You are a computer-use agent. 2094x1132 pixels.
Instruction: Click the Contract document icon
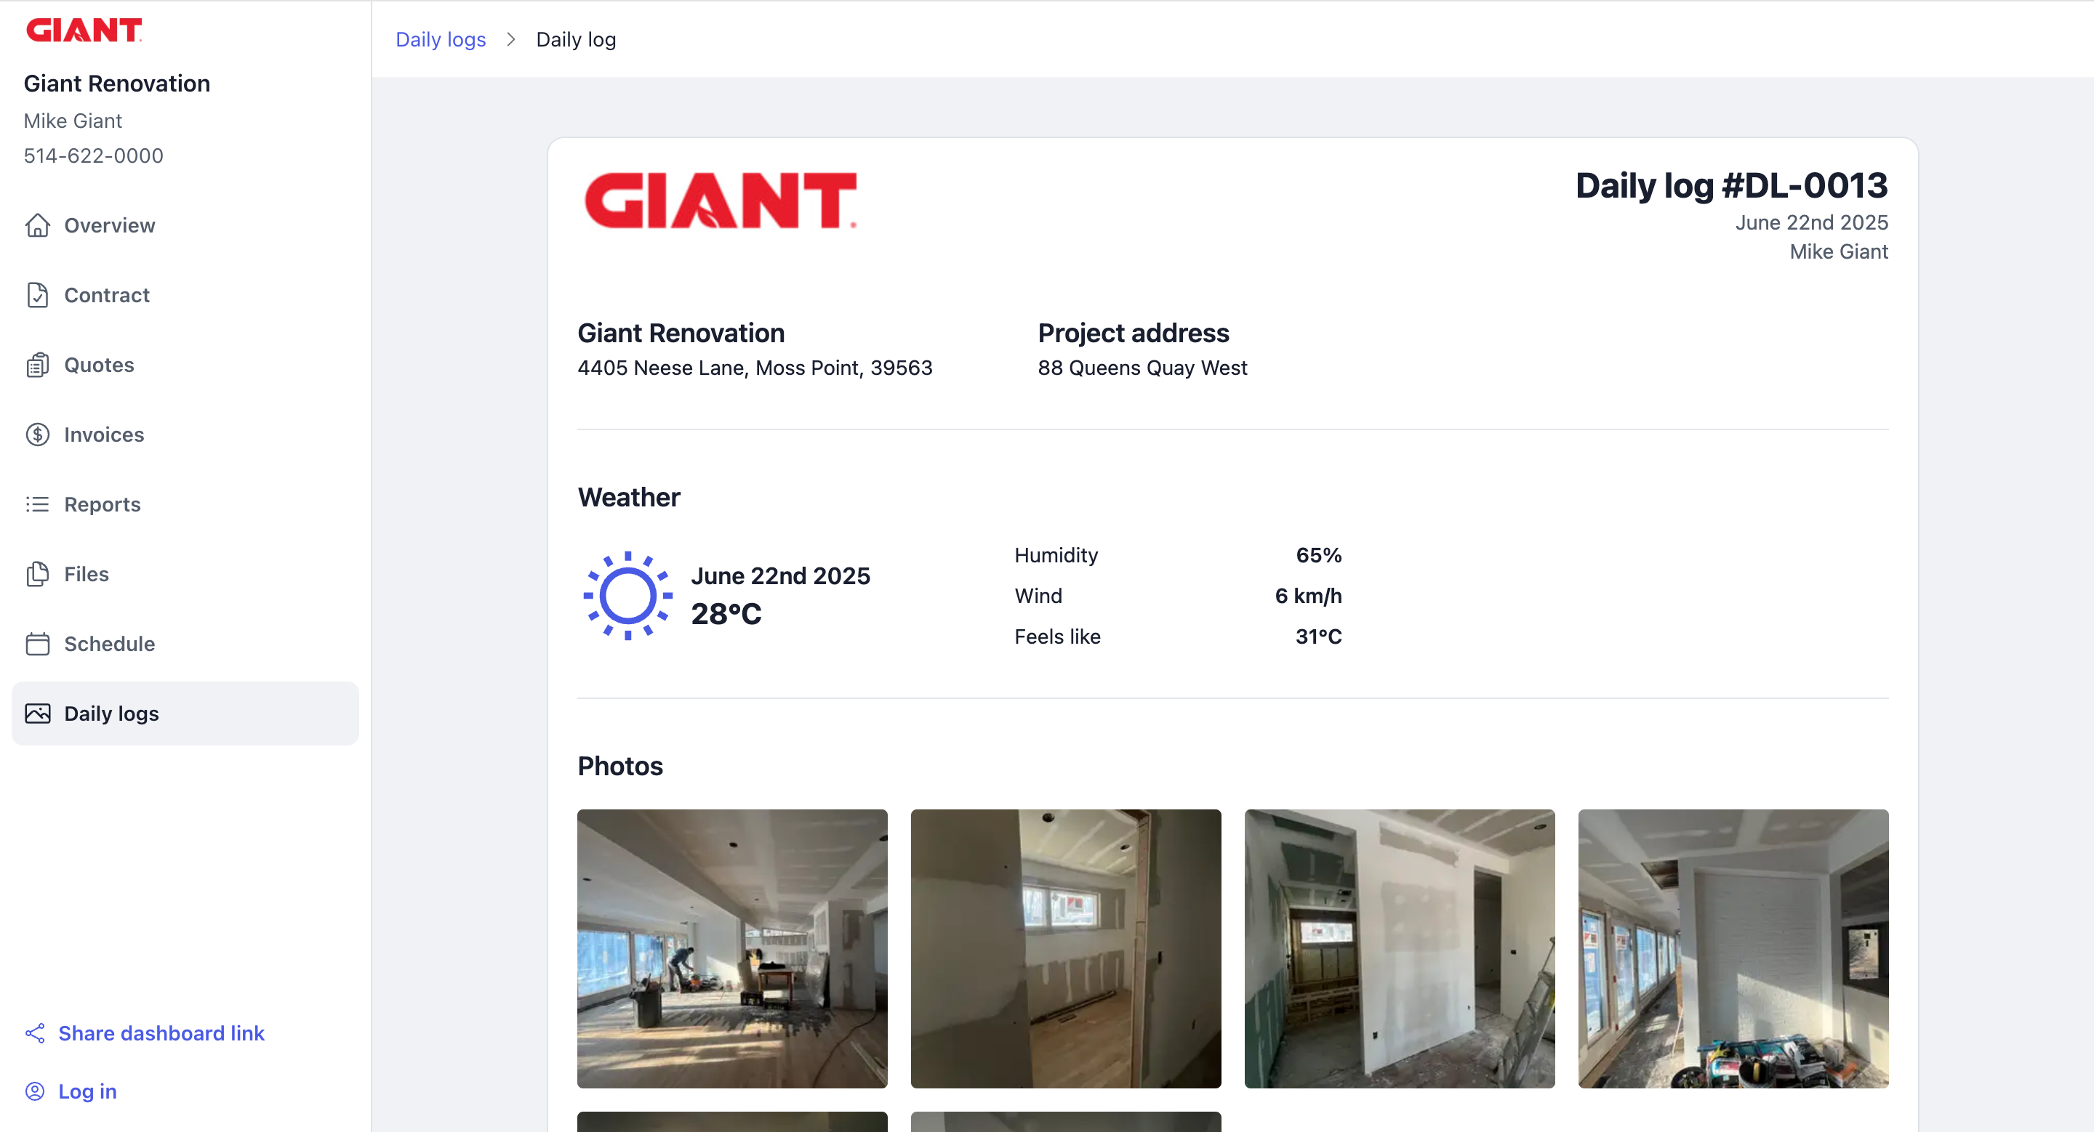[37, 295]
